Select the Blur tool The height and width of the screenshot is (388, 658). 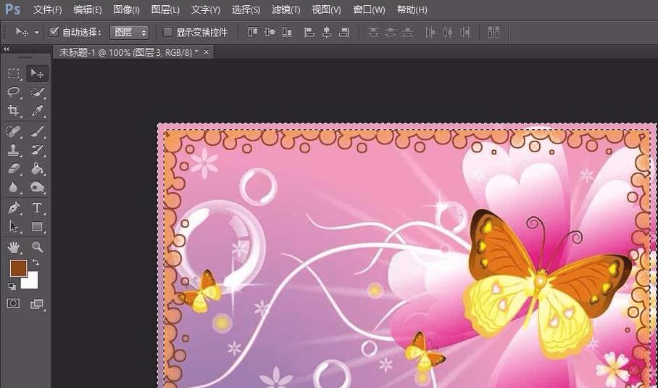(14, 187)
